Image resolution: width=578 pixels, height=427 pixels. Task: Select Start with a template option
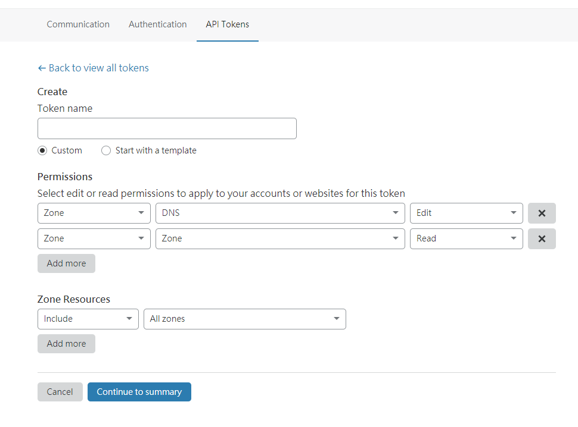coord(106,150)
